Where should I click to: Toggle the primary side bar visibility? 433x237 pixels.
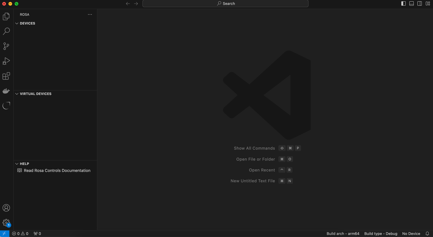tap(403, 4)
